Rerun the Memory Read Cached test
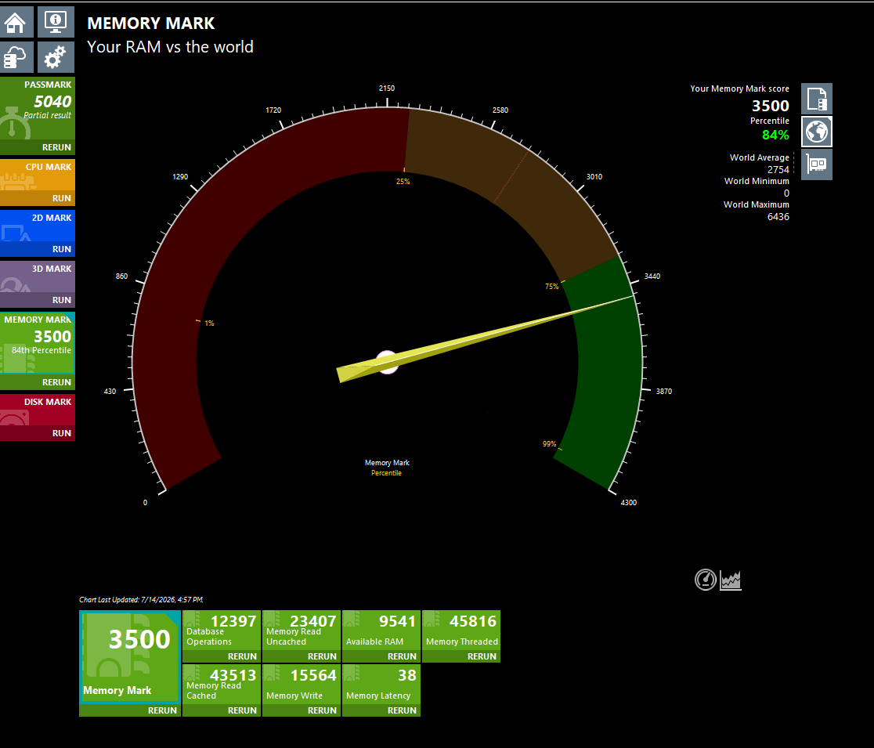874x748 pixels. (x=222, y=710)
